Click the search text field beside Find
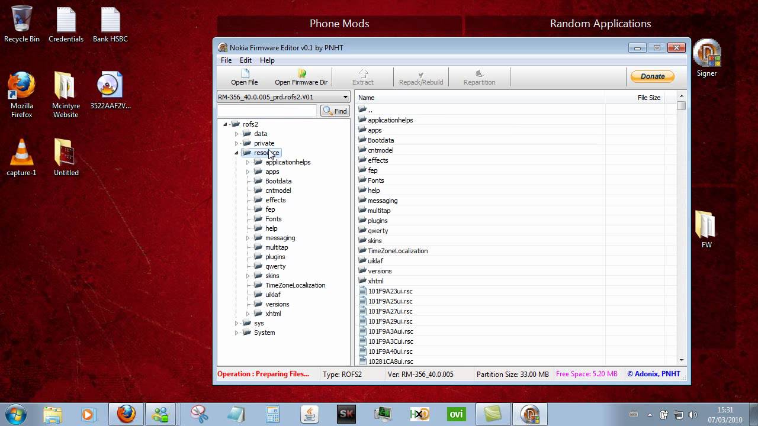758x426 pixels. (x=268, y=111)
